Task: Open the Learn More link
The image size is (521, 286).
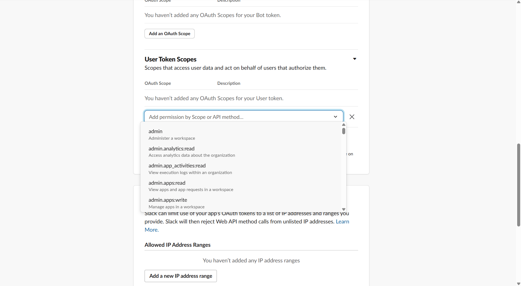Action: (x=342, y=221)
